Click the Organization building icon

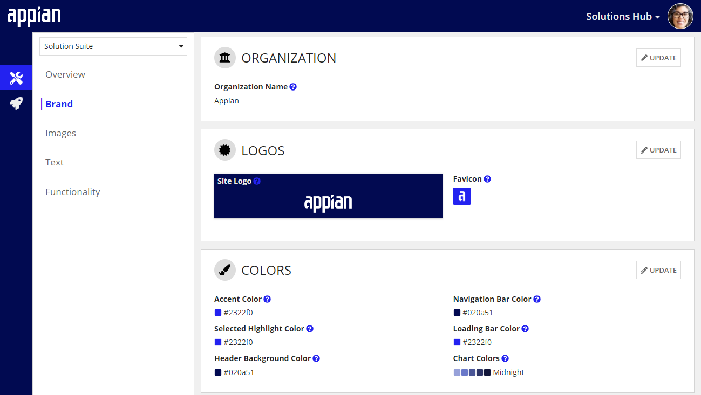click(x=225, y=58)
